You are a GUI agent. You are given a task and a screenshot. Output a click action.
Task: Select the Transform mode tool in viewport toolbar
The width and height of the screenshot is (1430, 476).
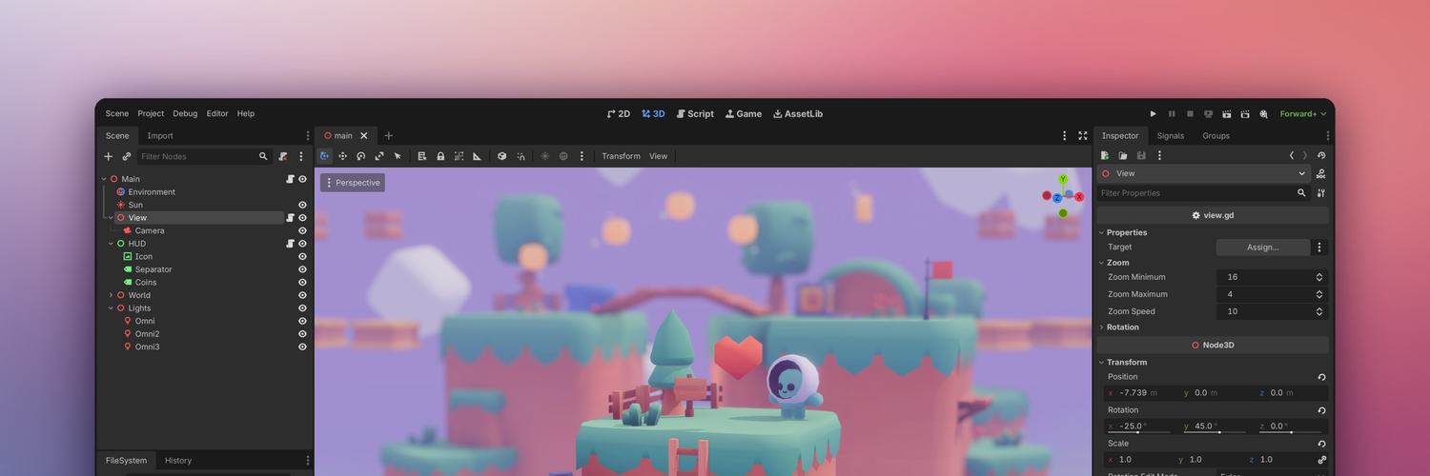point(325,156)
